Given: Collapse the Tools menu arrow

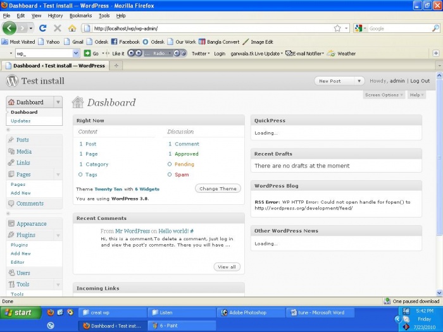Looking at the screenshot, I should click(x=58, y=285).
